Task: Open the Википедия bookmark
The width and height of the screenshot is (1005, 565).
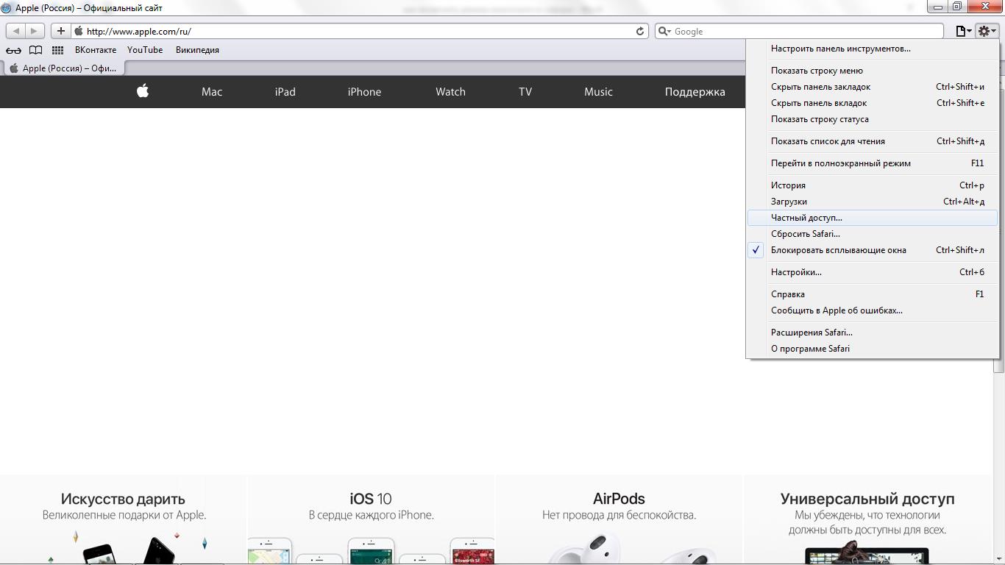Action: click(x=197, y=50)
